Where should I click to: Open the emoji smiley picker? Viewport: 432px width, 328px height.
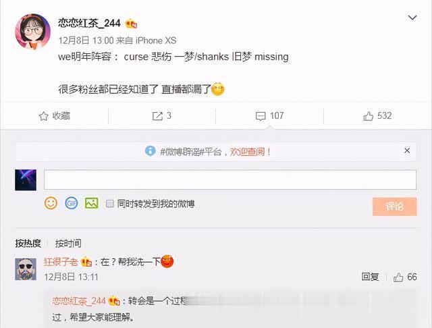[51, 203]
